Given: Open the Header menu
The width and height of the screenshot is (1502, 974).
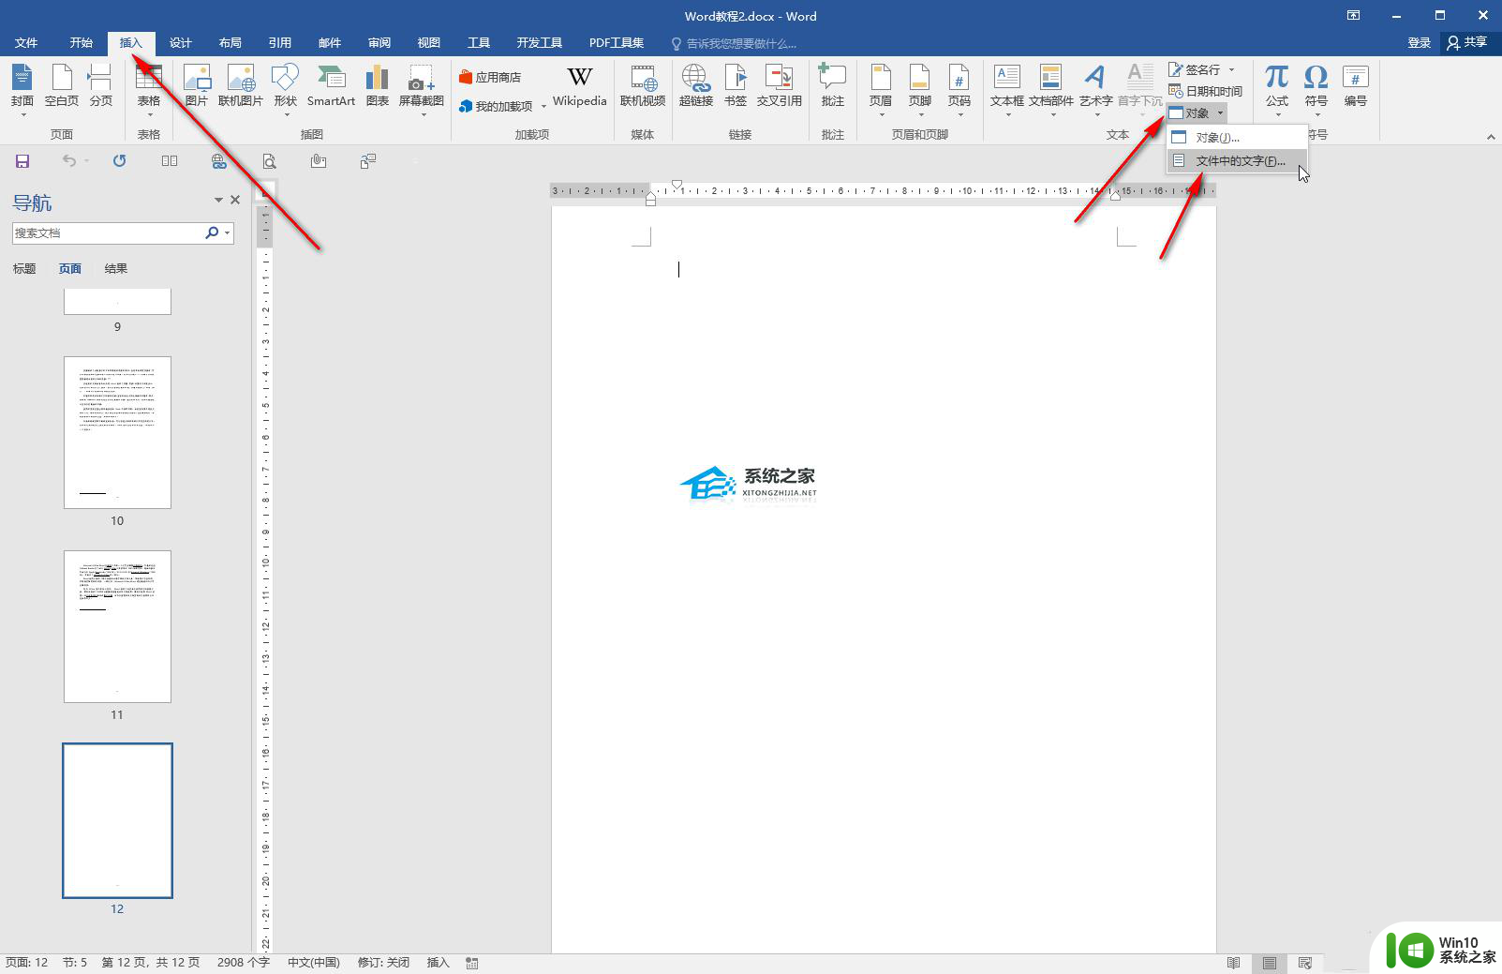Looking at the screenshot, I should click(x=881, y=89).
